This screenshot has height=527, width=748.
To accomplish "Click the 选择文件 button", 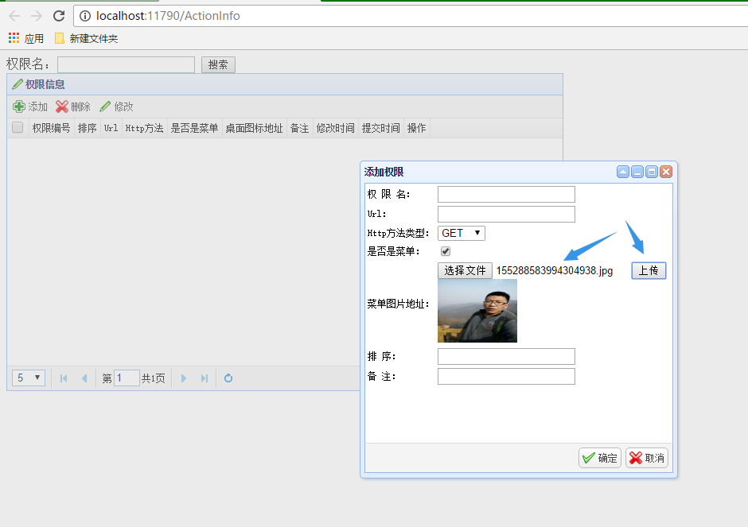I will (466, 270).
